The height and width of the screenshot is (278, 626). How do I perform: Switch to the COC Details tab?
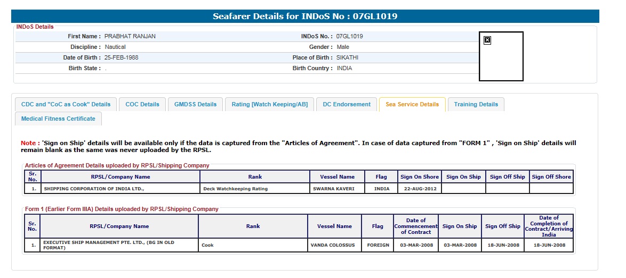click(142, 105)
